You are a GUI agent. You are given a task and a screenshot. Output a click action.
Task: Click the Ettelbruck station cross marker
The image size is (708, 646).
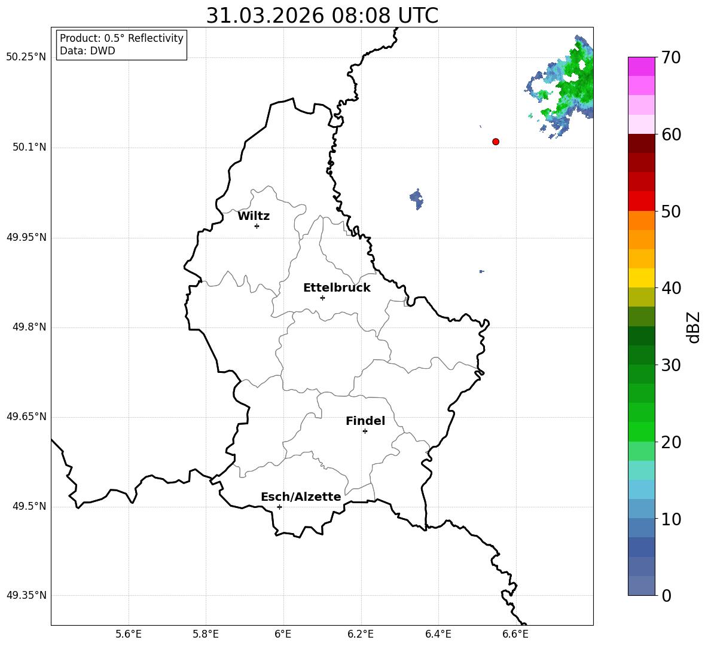tap(322, 298)
